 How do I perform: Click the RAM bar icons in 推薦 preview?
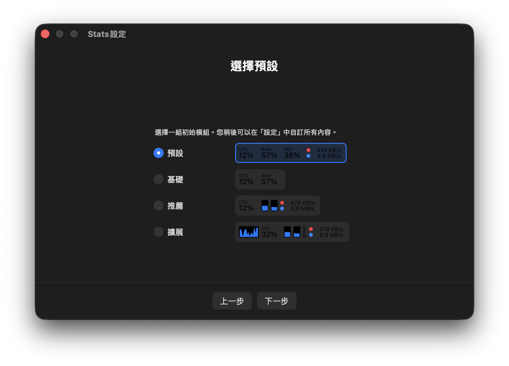(270, 206)
